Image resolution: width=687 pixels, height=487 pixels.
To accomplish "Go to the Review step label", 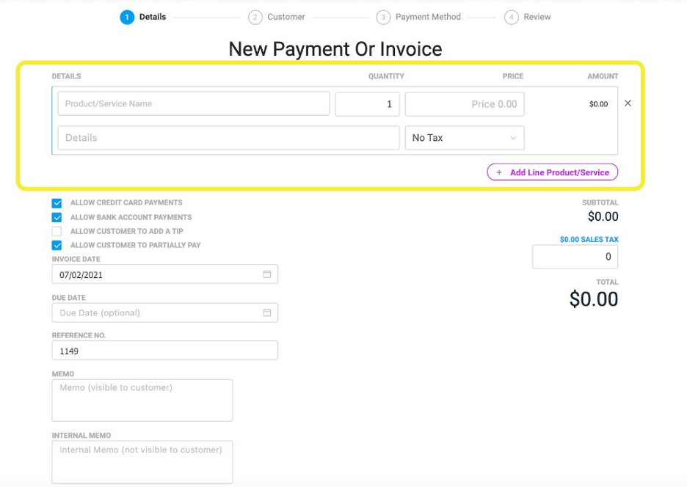I will tap(537, 17).
